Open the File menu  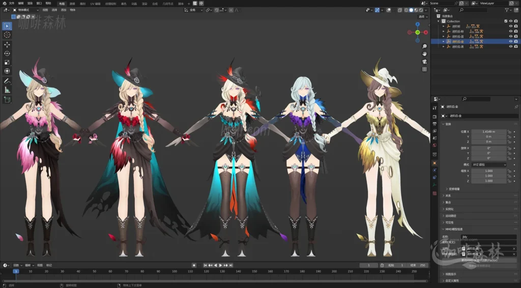(12, 4)
